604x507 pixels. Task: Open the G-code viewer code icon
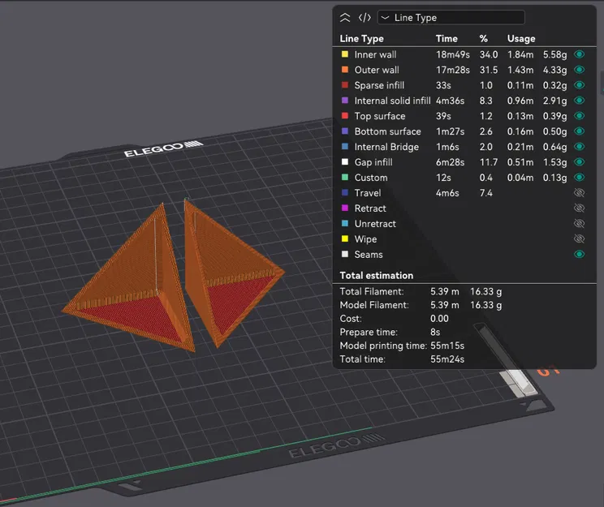pos(365,18)
